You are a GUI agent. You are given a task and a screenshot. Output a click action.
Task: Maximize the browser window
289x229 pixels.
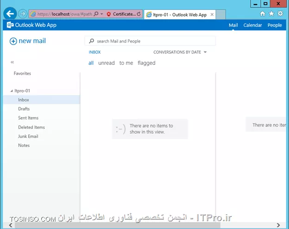coord(265,4)
